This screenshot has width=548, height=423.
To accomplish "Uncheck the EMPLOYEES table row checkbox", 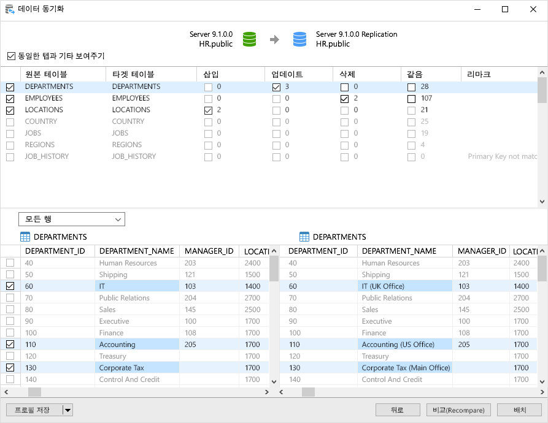I will (x=10, y=98).
